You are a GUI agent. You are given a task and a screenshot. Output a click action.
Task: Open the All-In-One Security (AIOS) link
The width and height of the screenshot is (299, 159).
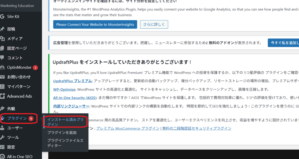pos(75,98)
